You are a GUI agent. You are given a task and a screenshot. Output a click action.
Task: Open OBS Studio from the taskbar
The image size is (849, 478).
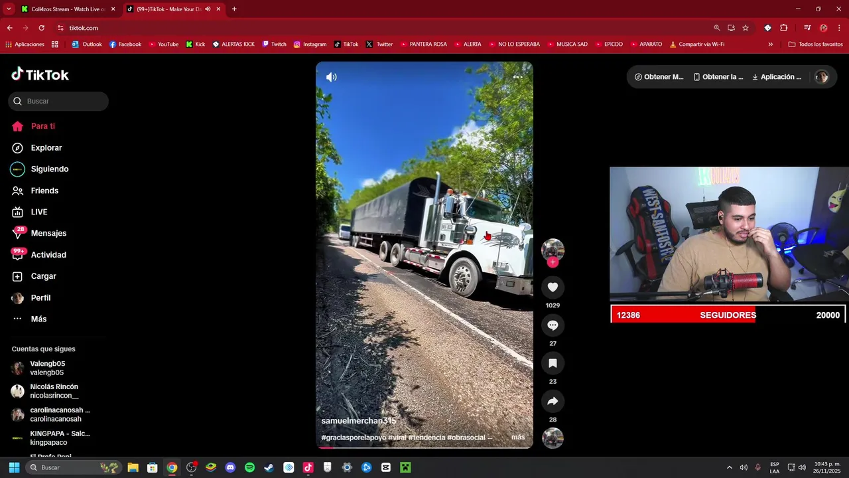coord(191,467)
